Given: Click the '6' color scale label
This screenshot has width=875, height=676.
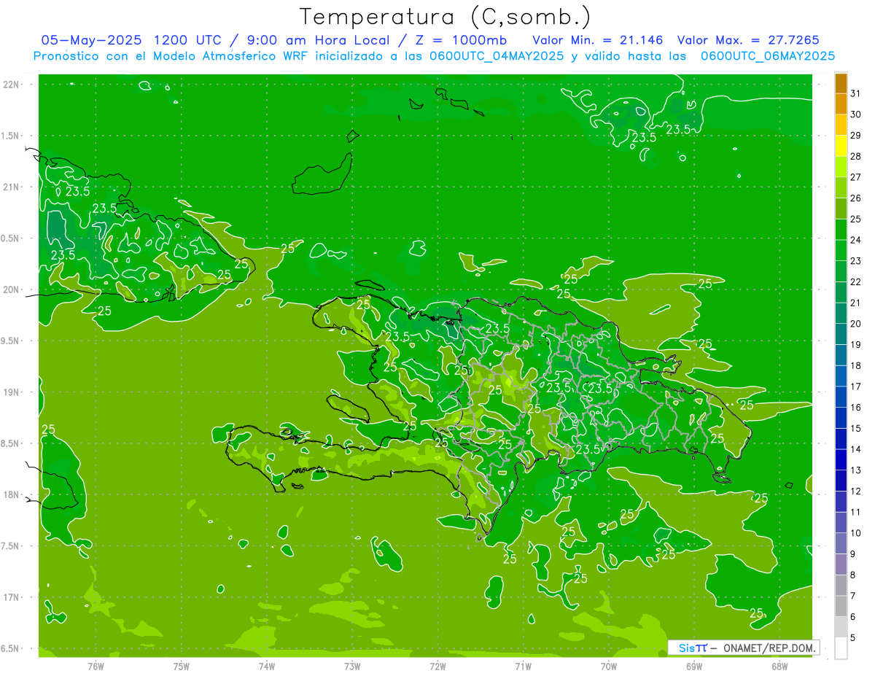Looking at the screenshot, I should [853, 617].
